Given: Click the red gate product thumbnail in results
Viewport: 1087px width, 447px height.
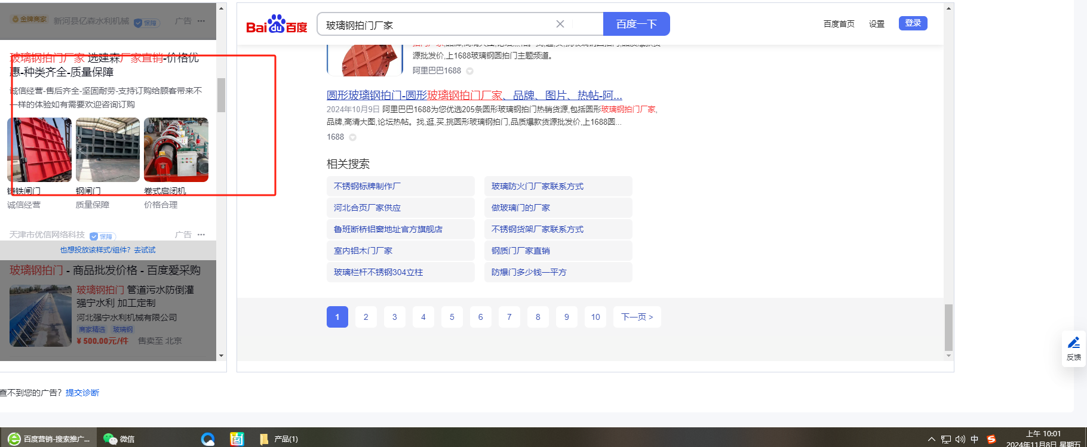Looking at the screenshot, I should [x=365, y=60].
